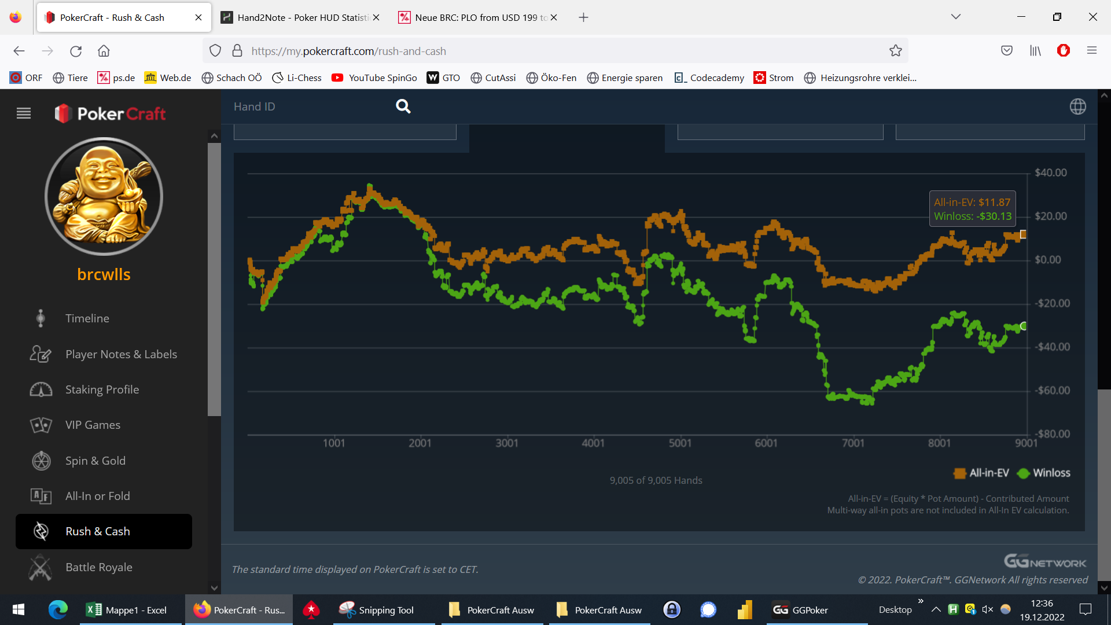Screen dimensions: 1111x625
Task: Click the Hand ID search magnifier
Action: pos(403,106)
